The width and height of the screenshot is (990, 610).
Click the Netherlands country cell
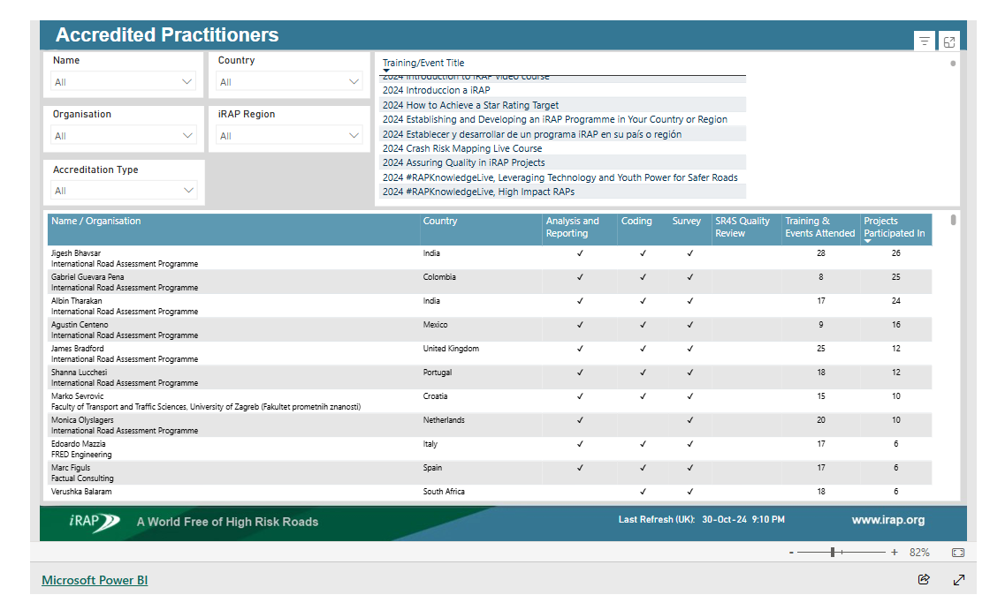[x=444, y=420]
